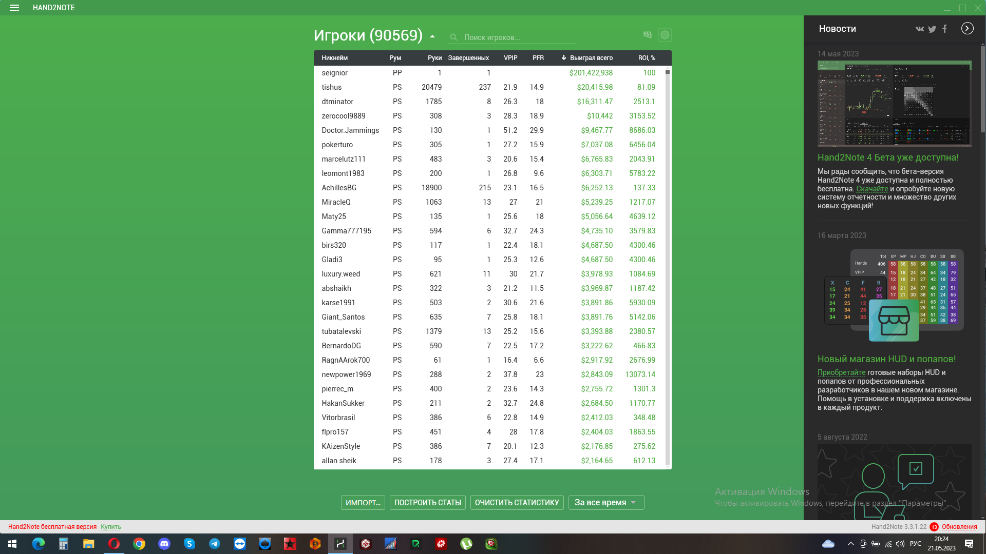Open the За все время period dropdown
Image resolution: width=986 pixels, height=554 pixels.
(606, 502)
